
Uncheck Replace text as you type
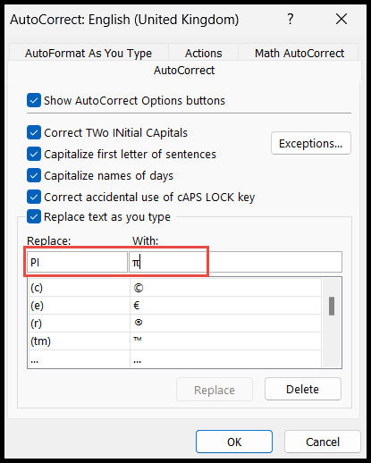[34, 216]
